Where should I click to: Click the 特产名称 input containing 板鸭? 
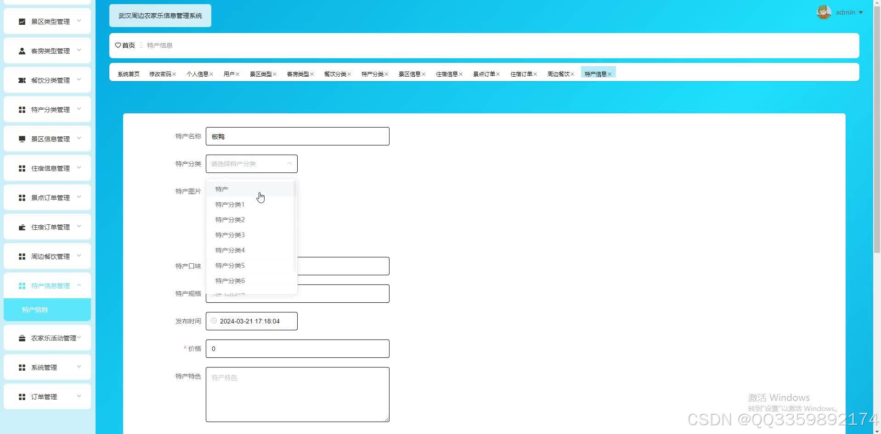point(298,136)
